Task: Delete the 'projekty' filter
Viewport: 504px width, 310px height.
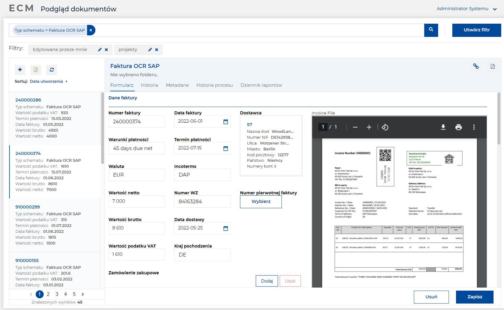Action: (x=157, y=50)
